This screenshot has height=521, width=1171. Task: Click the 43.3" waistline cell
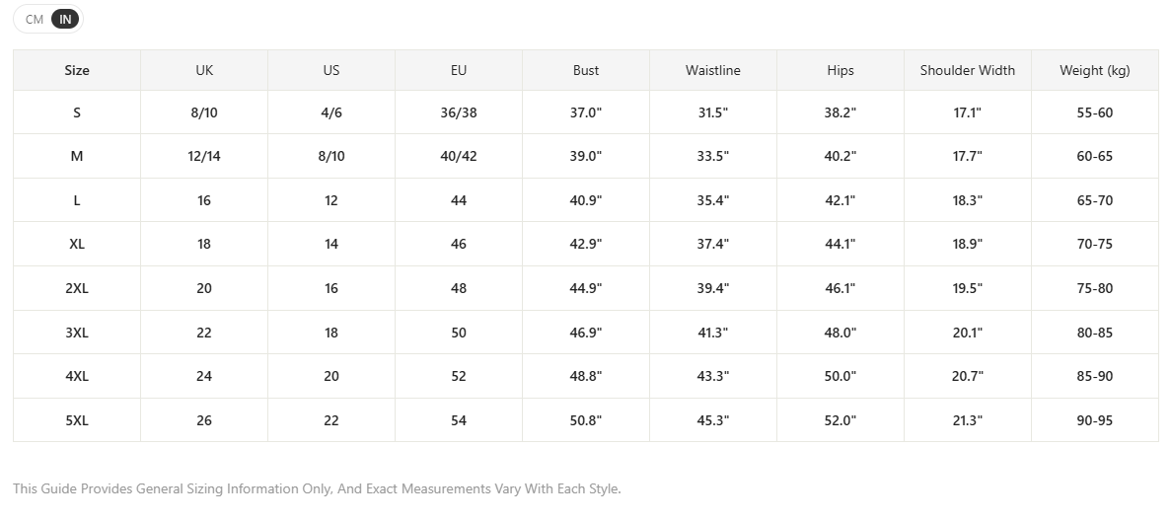[713, 376]
